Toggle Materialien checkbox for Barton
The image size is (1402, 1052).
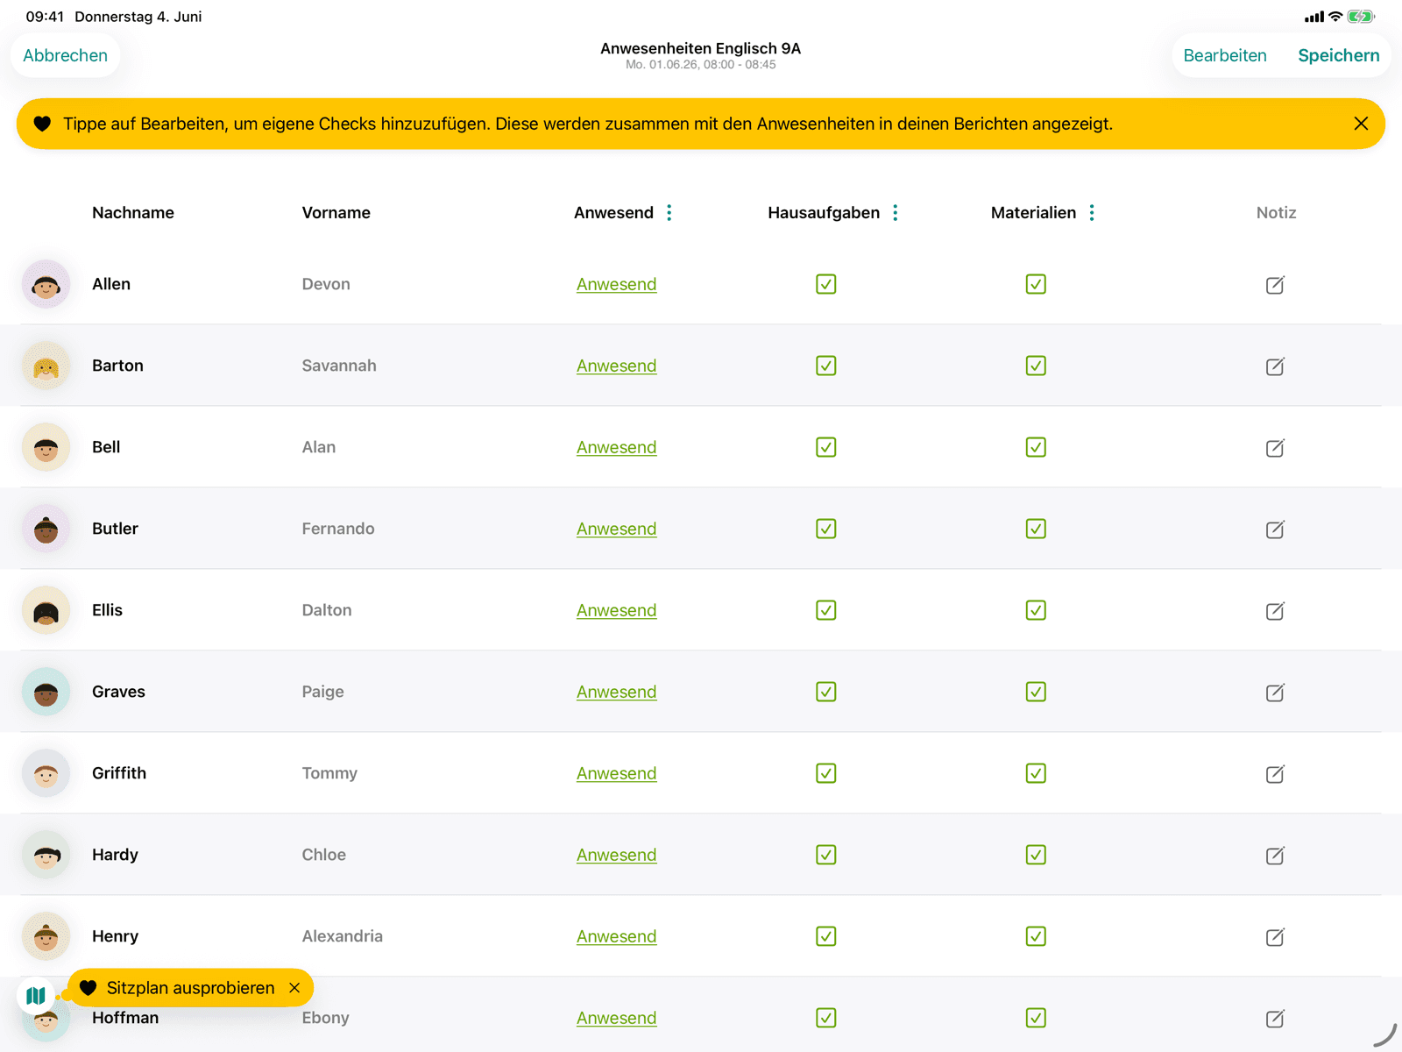point(1036,366)
